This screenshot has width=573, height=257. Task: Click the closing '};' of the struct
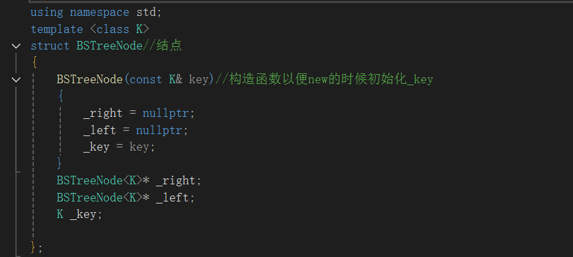[37, 248]
